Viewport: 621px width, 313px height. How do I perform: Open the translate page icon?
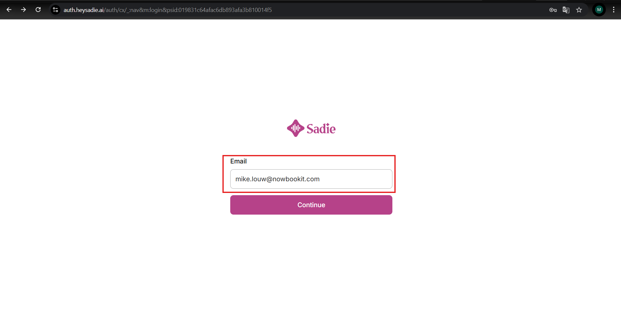coord(566,10)
